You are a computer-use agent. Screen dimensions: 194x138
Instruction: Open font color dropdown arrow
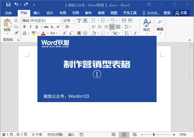coord(48,33)
